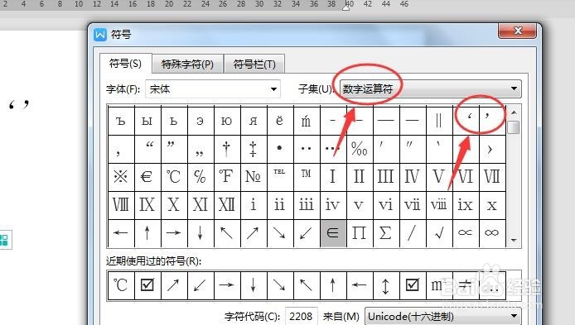Choose the Cyrillic letter ю symbol
This screenshot has width=575, height=325.
(227, 121)
